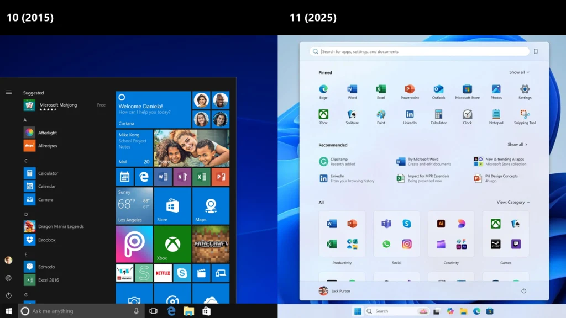Open File Explorer on the Windows 10 taskbar
The height and width of the screenshot is (318, 566).
[189, 311]
